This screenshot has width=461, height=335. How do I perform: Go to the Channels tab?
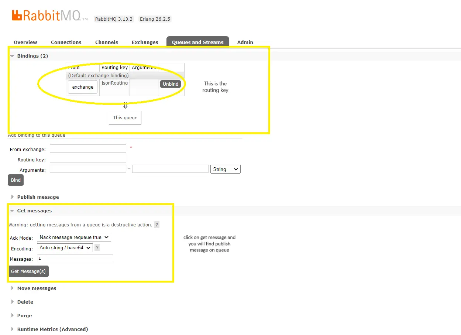106,42
